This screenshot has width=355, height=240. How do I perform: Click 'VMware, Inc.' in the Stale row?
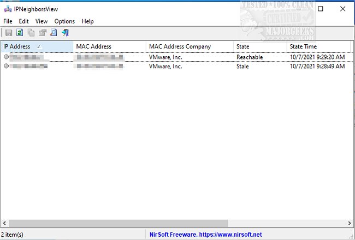165,67
